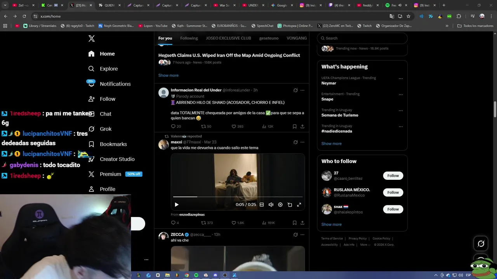Viewport: 497px width, 279px height.
Task: Click Show more under Who to follow
Action: click(x=332, y=224)
